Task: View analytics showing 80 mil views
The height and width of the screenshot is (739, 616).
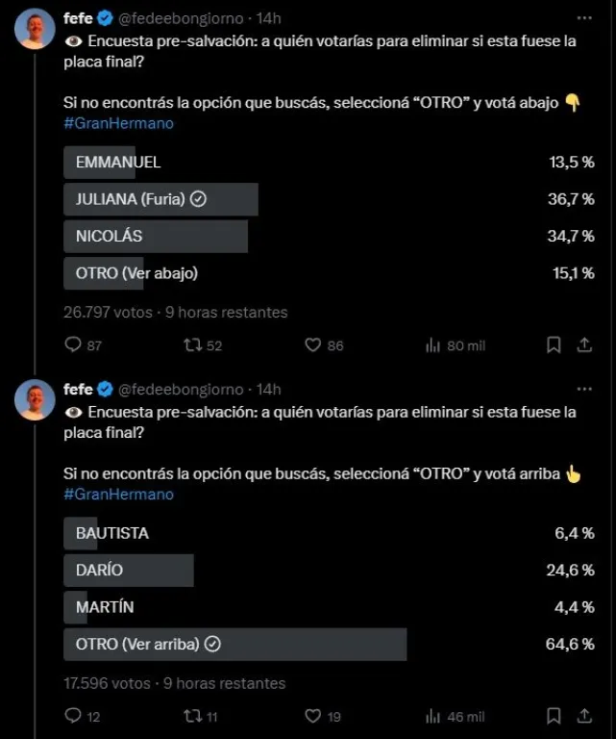Action: (x=456, y=345)
